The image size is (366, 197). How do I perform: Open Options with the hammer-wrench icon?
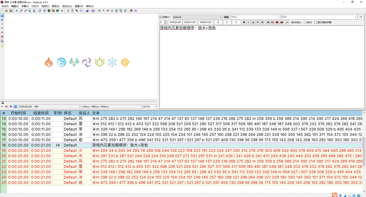(131, 11)
